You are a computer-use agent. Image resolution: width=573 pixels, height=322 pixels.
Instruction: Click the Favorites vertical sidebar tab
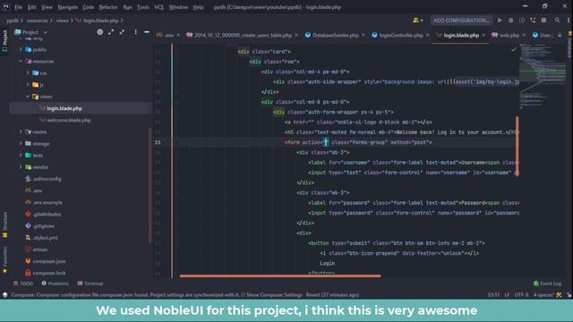pyautogui.click(x=4, y=259)
